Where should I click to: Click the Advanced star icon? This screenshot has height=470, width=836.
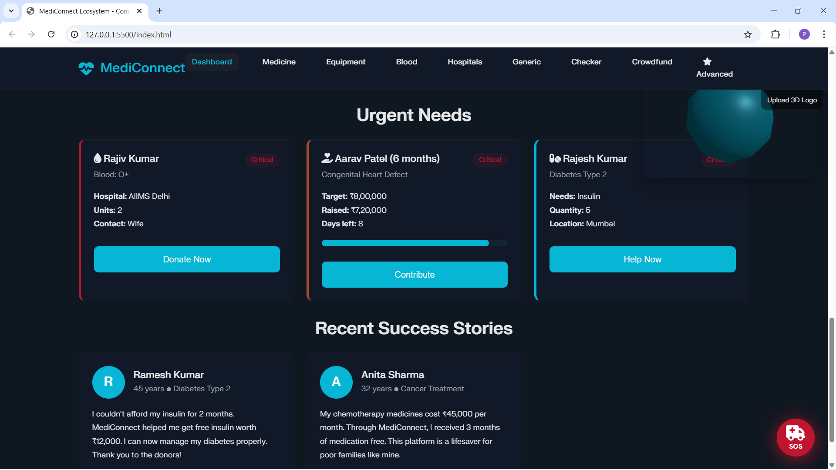pos(707,62)
